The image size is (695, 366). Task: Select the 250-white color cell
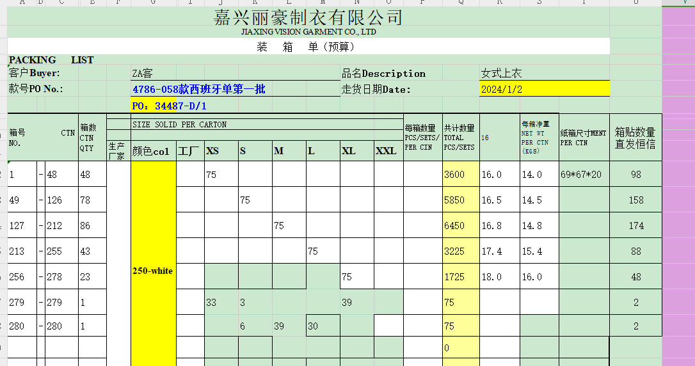click(153, 271)
